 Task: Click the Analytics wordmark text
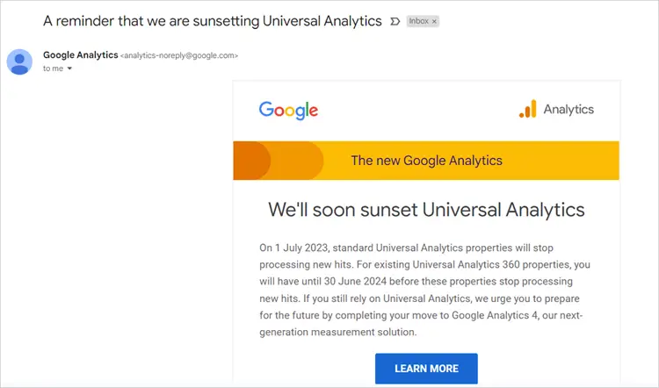(568, 109)
